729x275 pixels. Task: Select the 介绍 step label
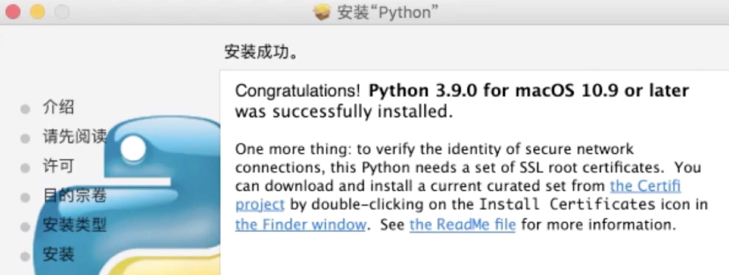pos(58,107)
